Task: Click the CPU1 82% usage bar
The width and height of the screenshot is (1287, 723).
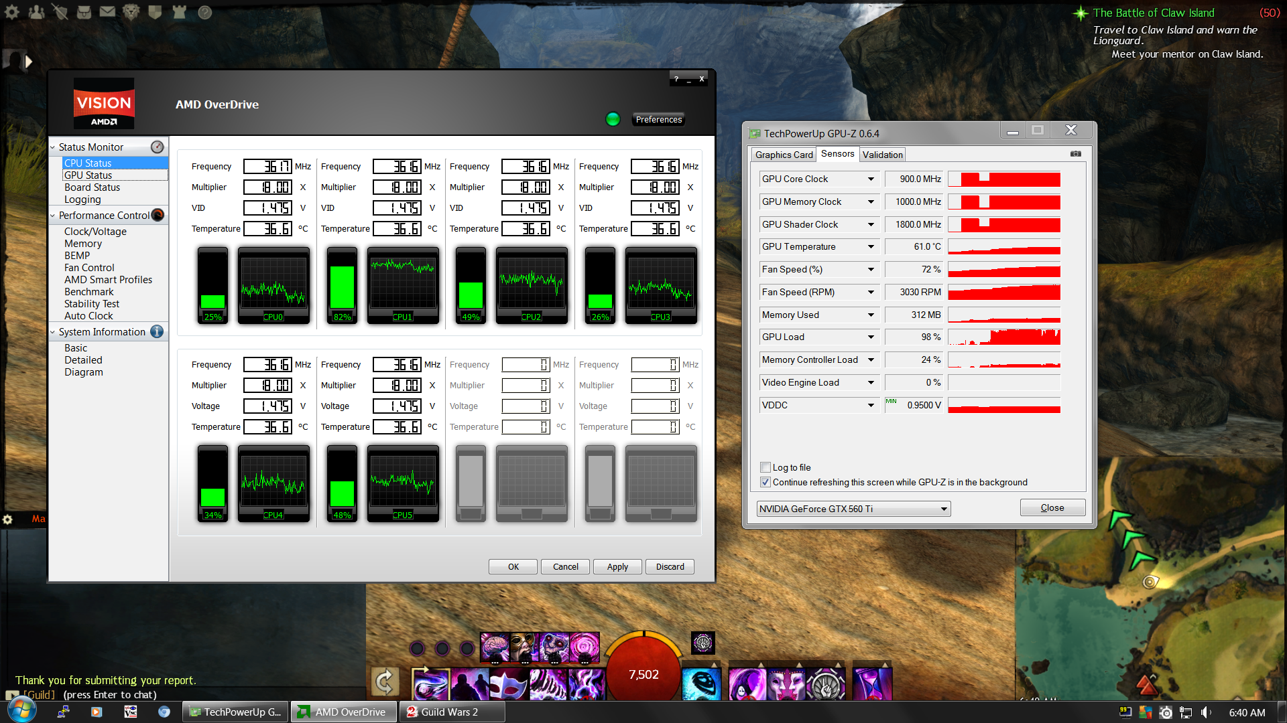Action: pyautogui.click(x=342, y=285)
